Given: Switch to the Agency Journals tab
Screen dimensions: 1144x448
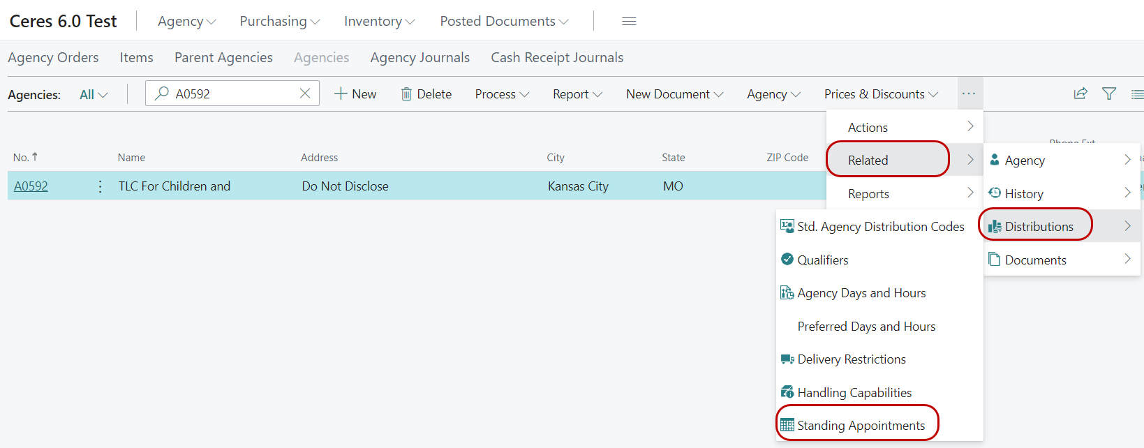Looking at the screenshot, I should coord(419,58).
